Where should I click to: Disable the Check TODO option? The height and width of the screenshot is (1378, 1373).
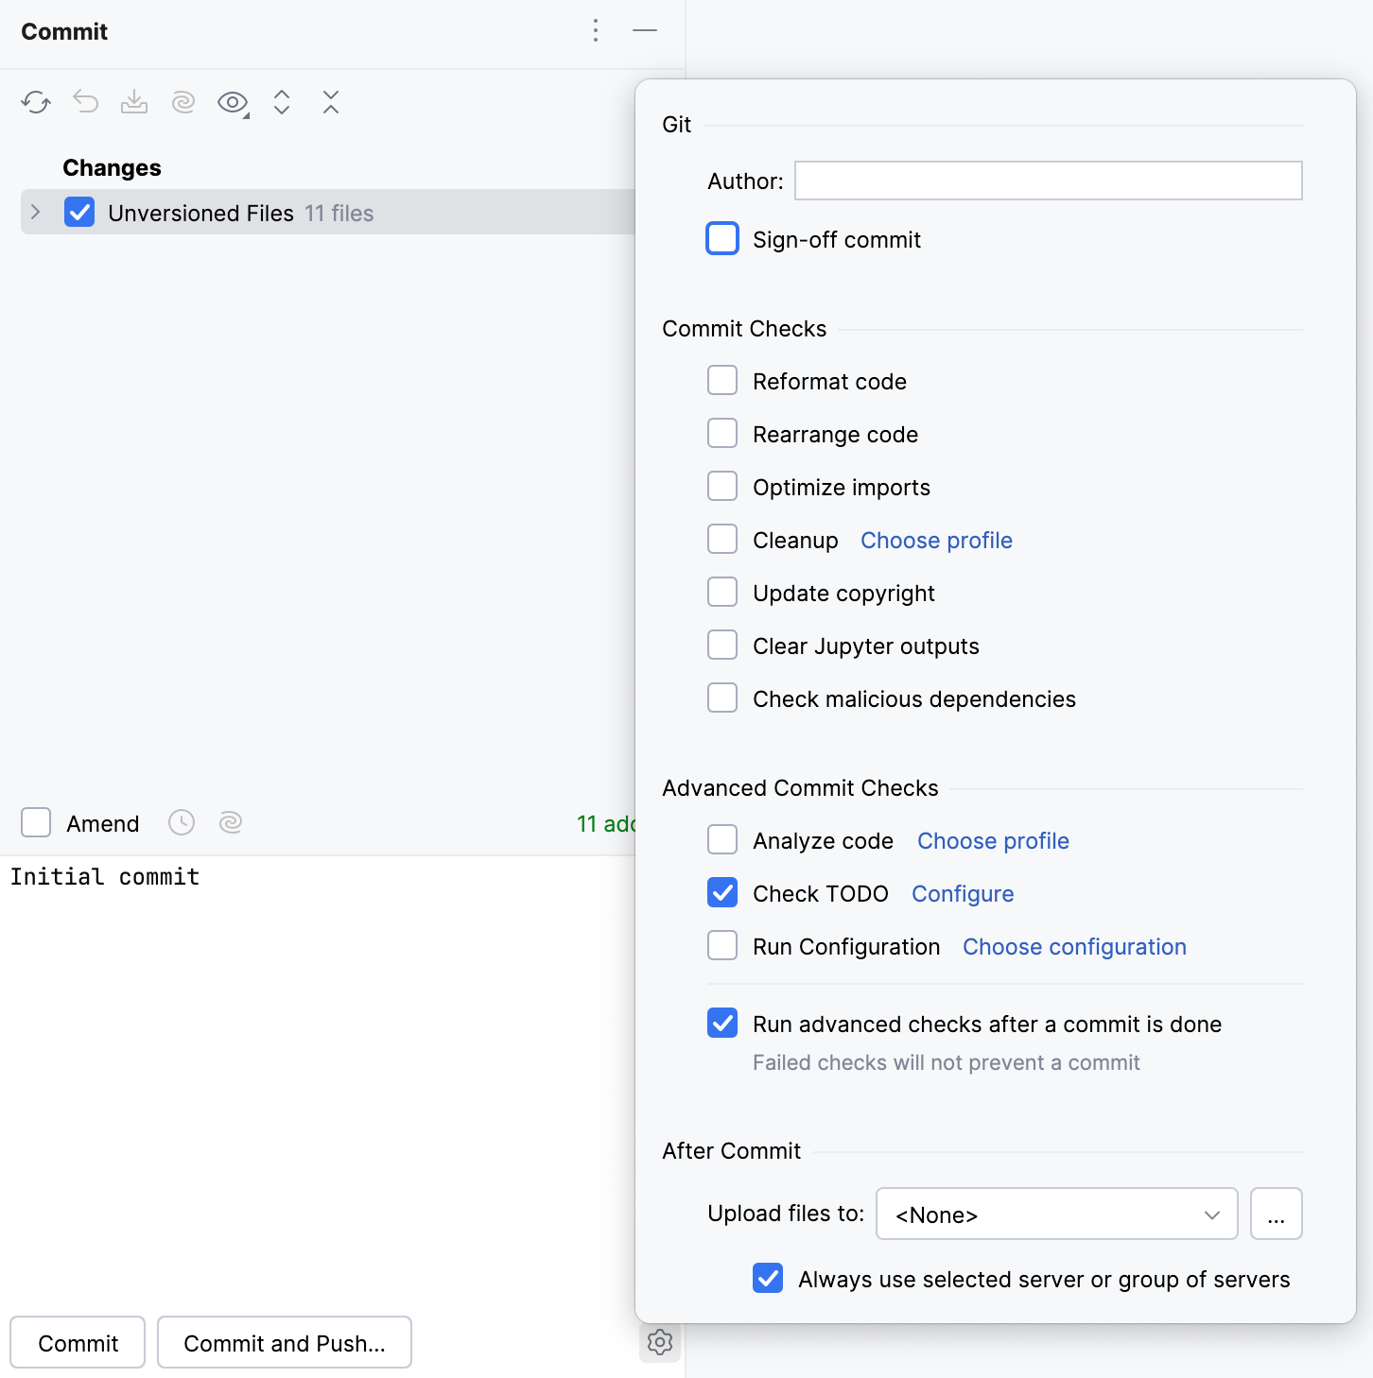tap(721, 892)
